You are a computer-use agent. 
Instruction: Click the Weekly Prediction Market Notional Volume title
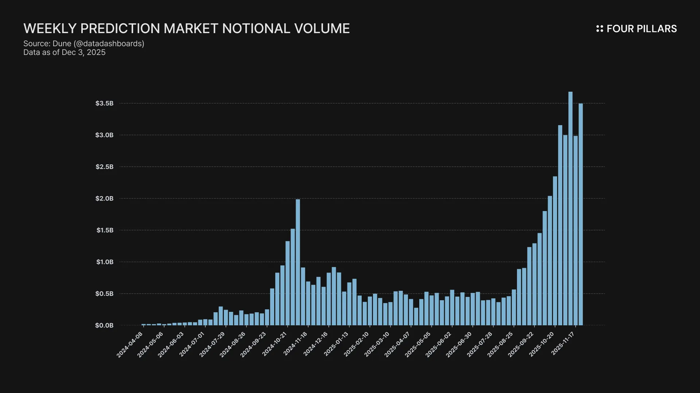click(186, 28)
